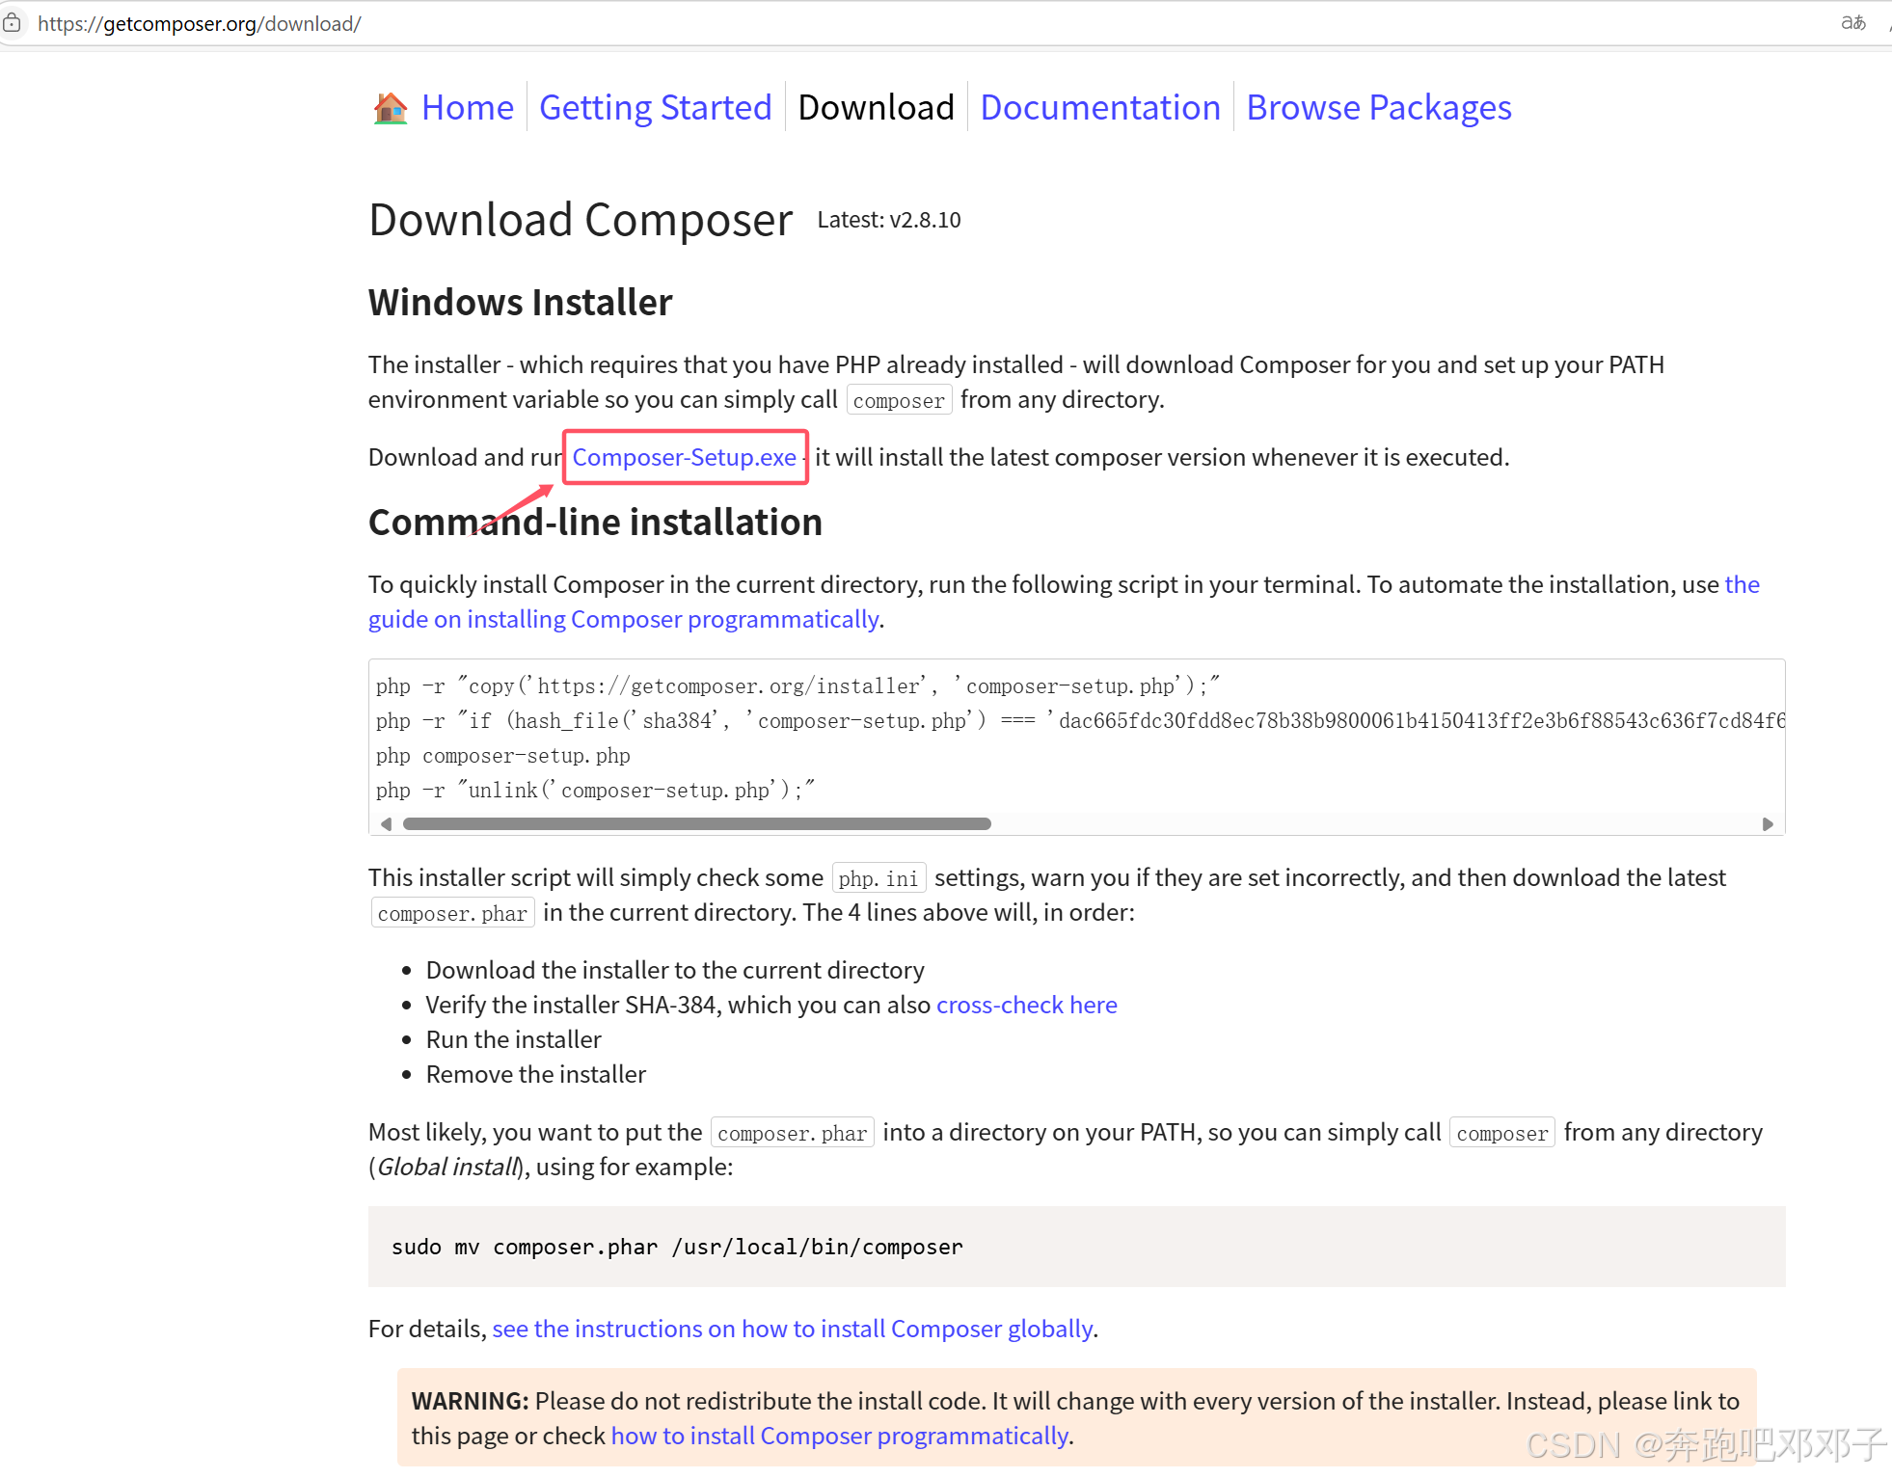This screenshot has height=1478, width=1892.
Task: Click the 'Windows Installer' heading
Action: 521,303
